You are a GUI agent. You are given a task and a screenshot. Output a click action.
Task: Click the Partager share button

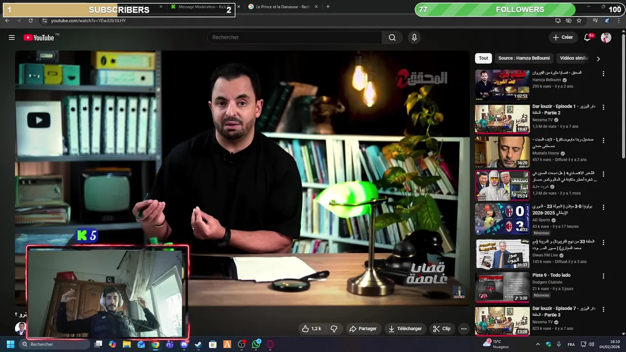pyautogui.click(x=362, y=329)
